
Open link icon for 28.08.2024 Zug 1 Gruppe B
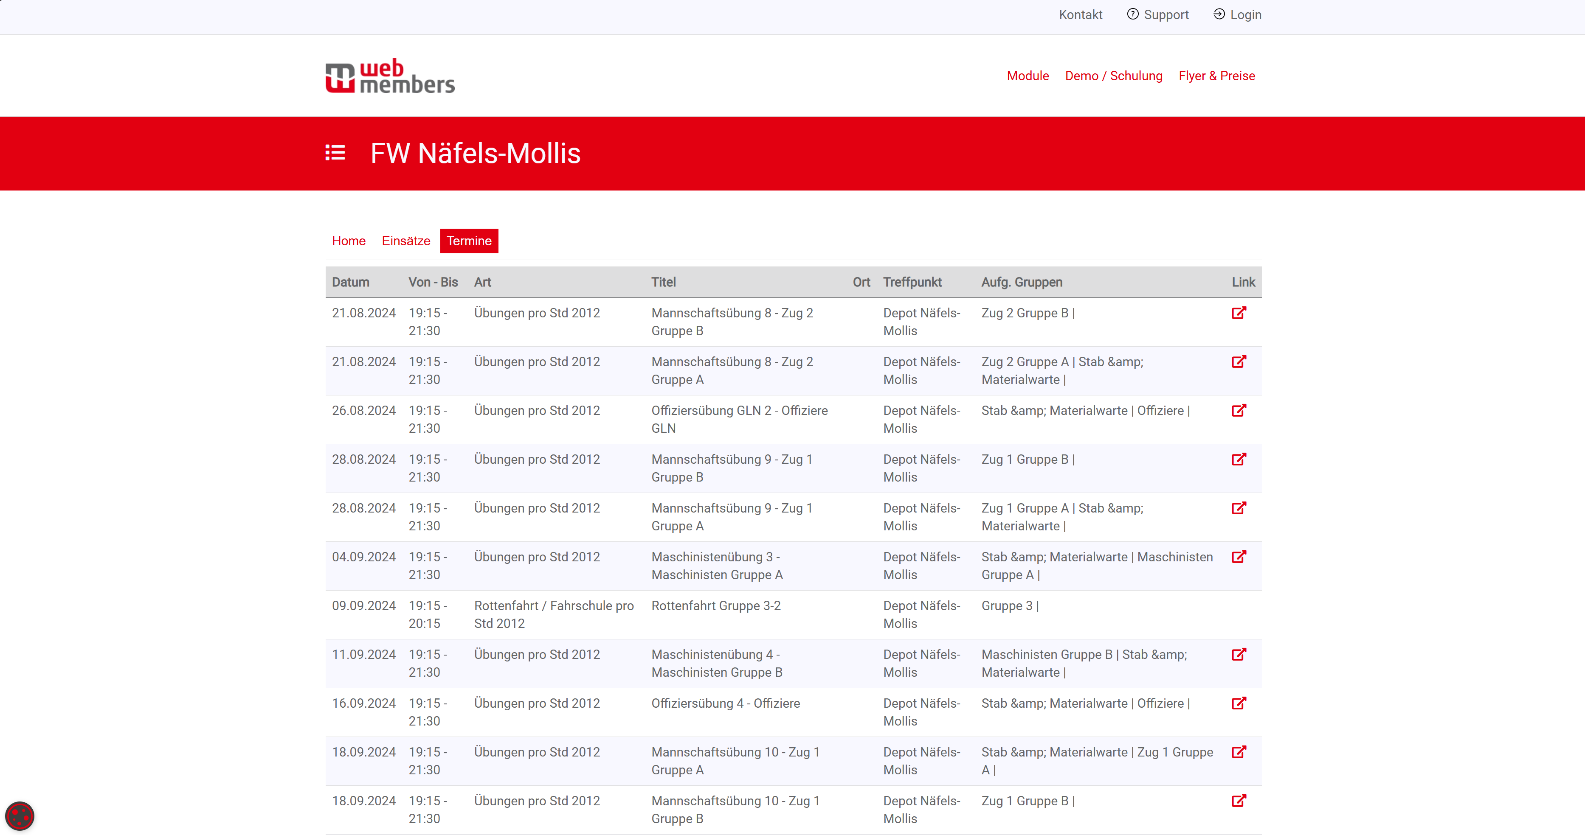(x=1239, y=460)
